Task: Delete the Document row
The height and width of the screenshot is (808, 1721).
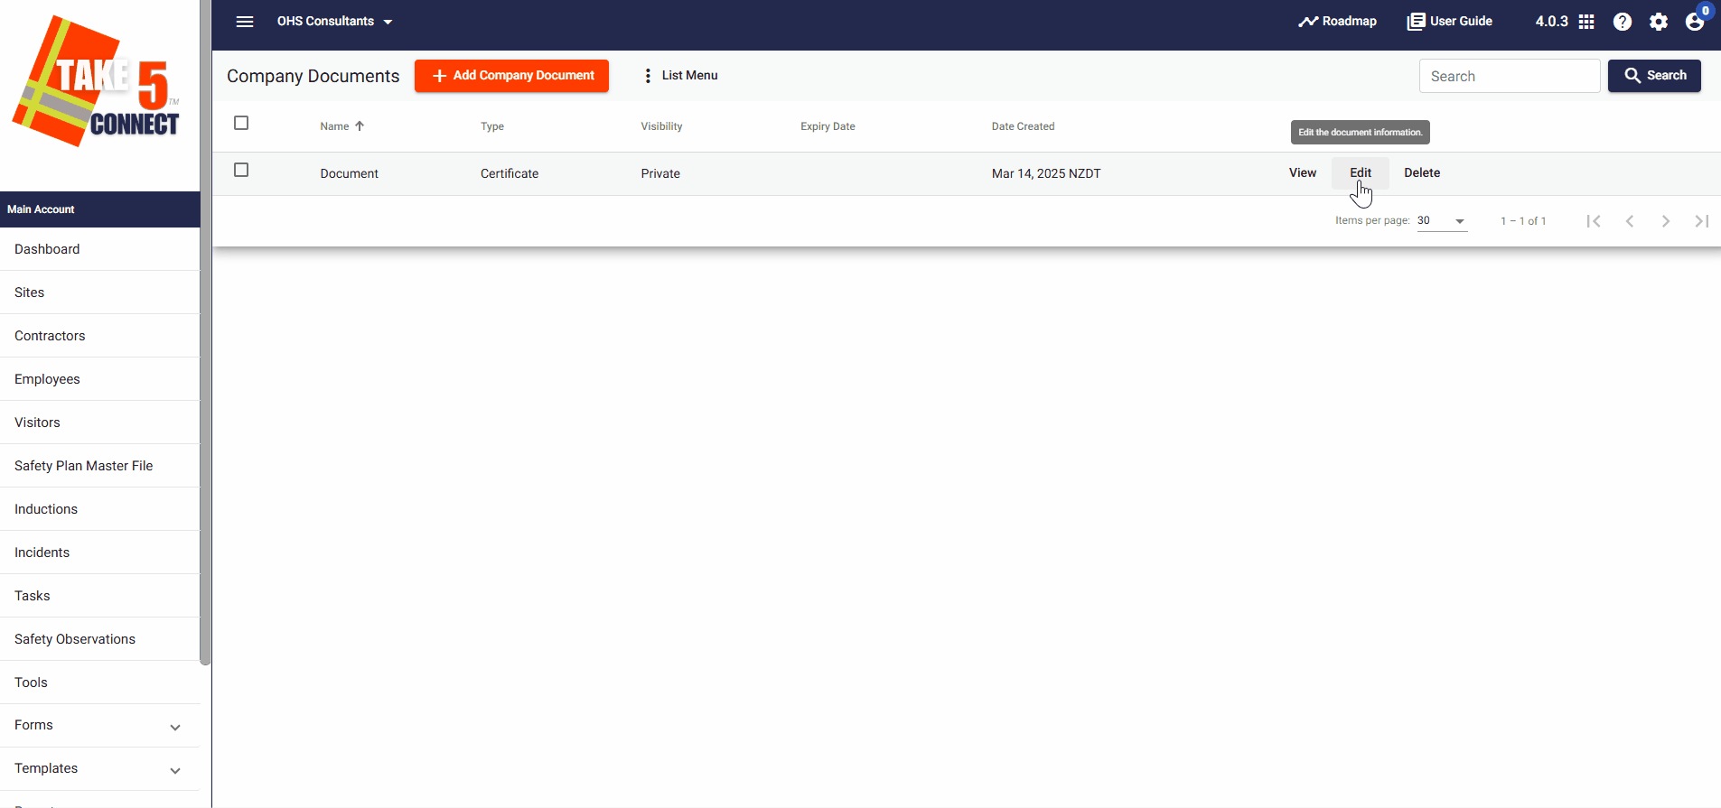Action: point(1422,173)
